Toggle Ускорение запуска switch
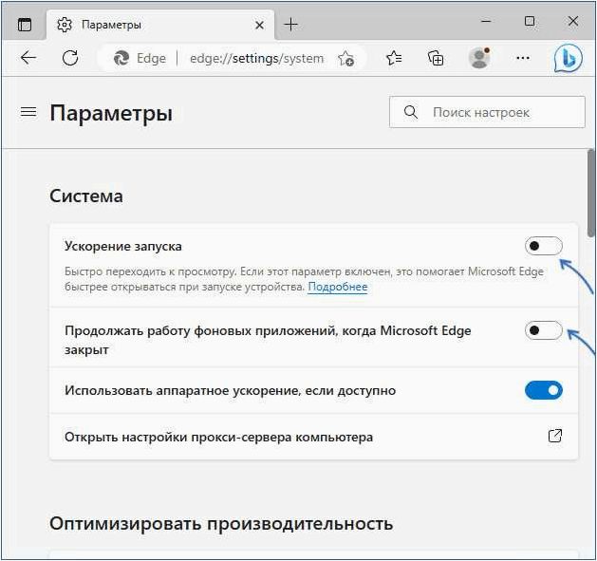 [x=543, y=246]
